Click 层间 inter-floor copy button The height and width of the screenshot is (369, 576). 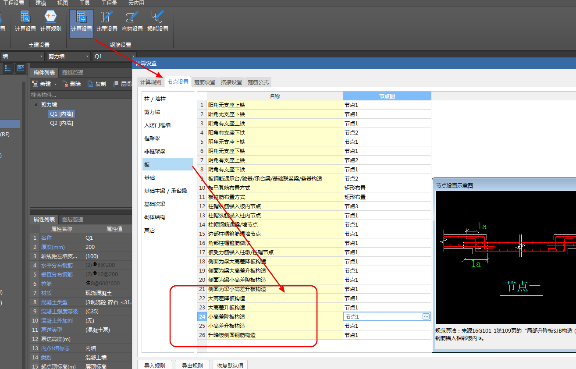tap(122, 84)
